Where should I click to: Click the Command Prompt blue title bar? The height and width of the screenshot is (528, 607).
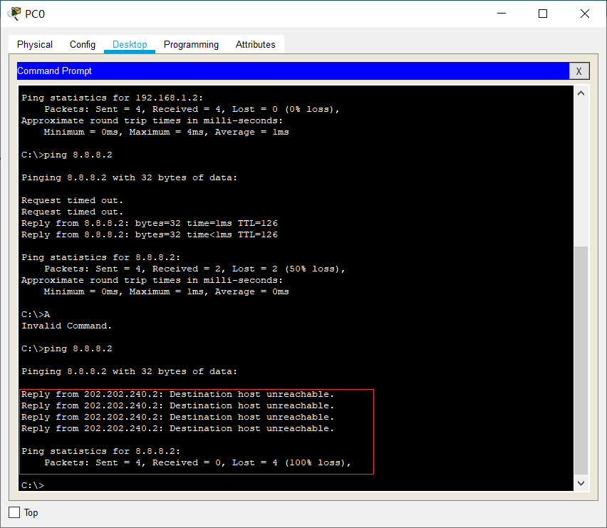[285, 71]
